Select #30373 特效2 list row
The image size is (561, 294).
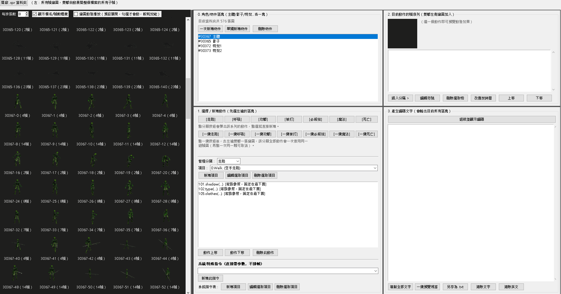tap(288, 51)
